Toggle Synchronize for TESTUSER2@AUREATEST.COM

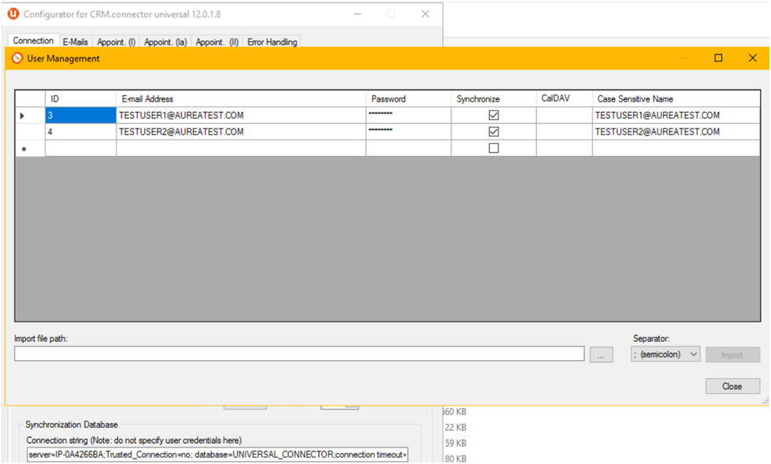(494, 132)
